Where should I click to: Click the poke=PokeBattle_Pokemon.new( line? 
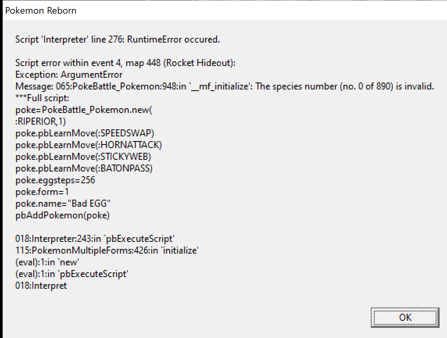click(84, 110)
